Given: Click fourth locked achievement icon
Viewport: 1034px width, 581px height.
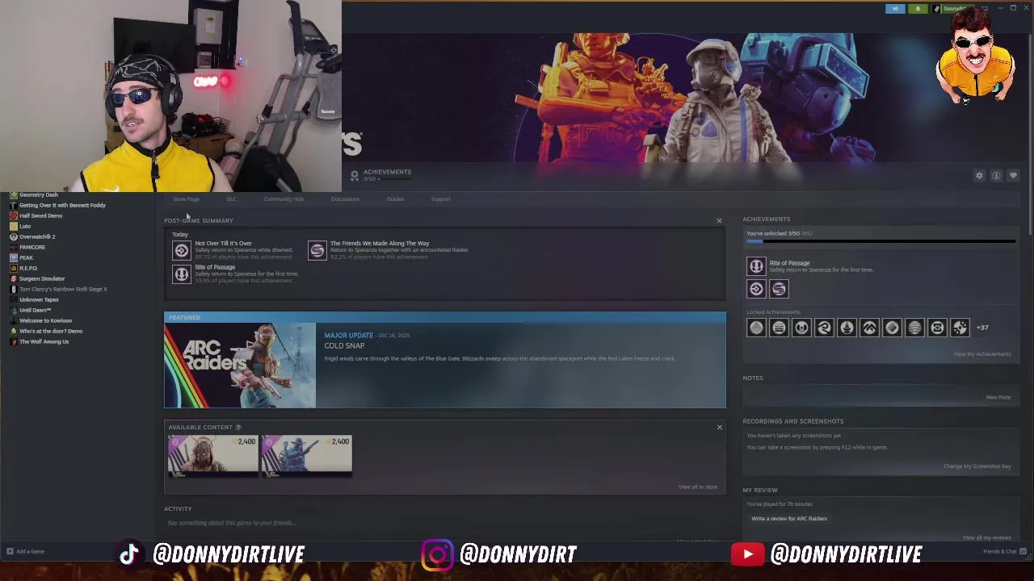Looking at the screenshot, I should pos(824,328).
